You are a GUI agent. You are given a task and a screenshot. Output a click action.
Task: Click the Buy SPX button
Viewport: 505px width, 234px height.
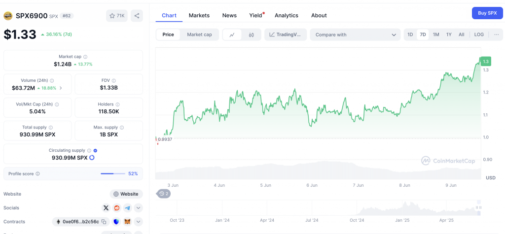pos(487,13)
